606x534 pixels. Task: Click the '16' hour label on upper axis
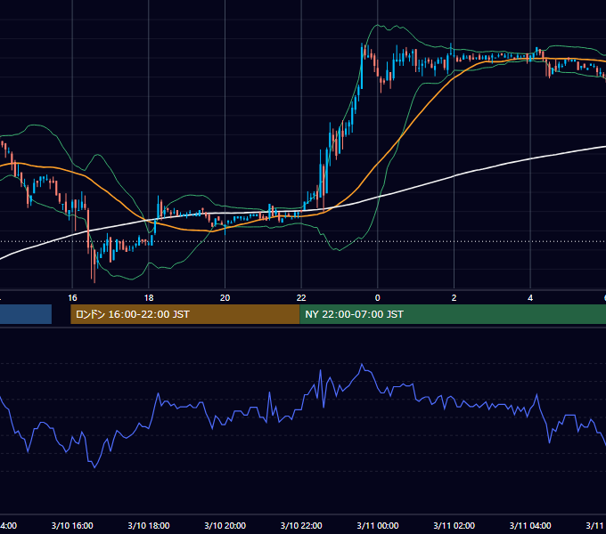coord(72,298)
